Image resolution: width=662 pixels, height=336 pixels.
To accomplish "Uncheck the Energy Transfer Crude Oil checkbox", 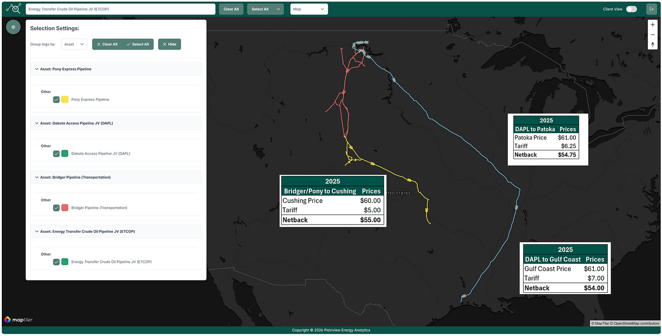I will click(x=56, y=262).
